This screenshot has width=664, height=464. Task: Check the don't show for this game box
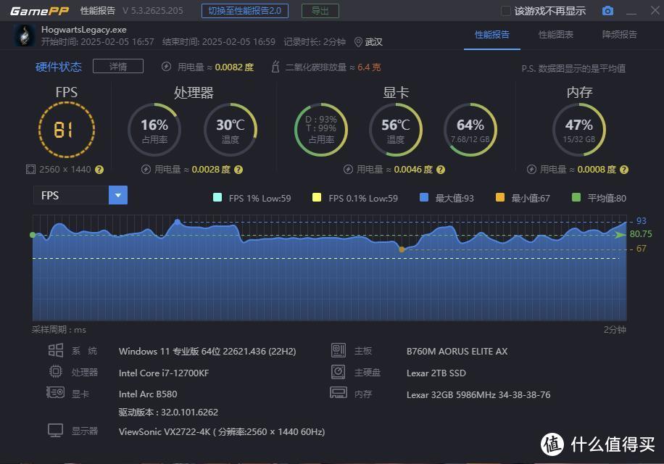506,11
